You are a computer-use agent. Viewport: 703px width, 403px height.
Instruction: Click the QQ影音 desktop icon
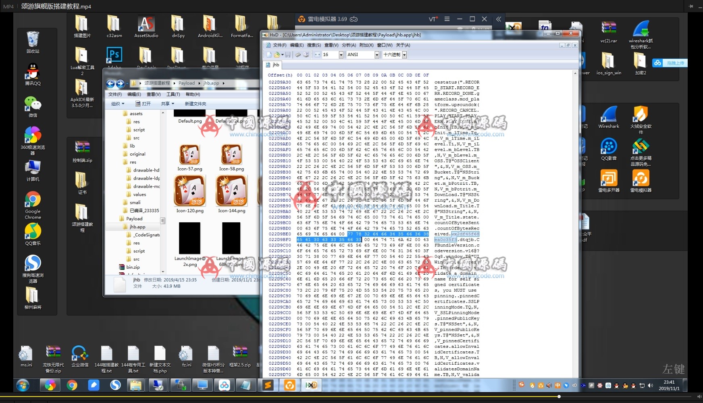[x=609, y=149]
